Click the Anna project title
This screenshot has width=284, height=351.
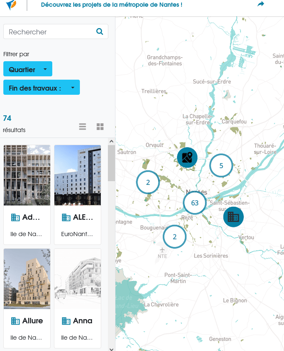pos(83,321)
